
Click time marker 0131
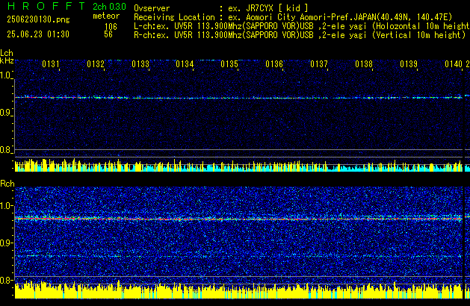point(51,64)
